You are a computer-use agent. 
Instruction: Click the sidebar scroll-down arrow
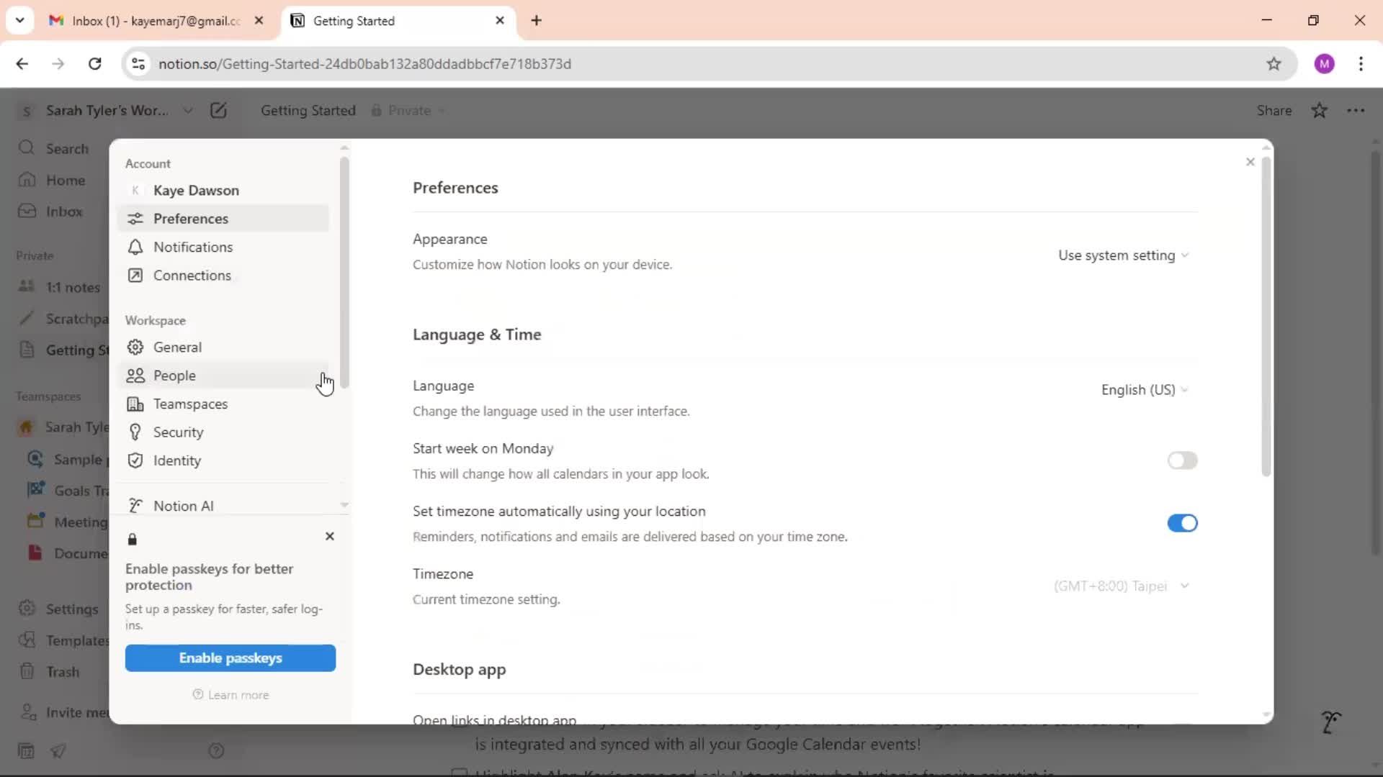tap(344, 505)
